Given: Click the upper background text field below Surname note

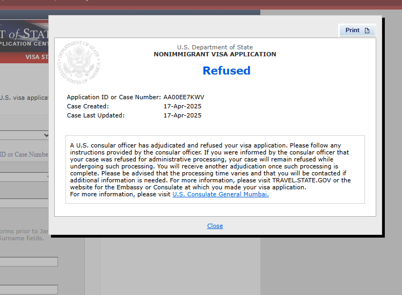Looking at the screenshot, I should 29,262.
